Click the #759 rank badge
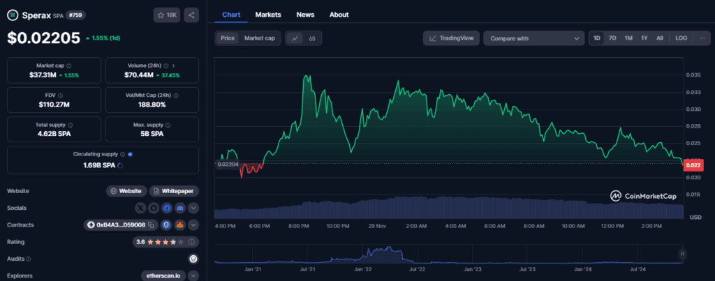The image size is (715, 281). tap(75, 15)
